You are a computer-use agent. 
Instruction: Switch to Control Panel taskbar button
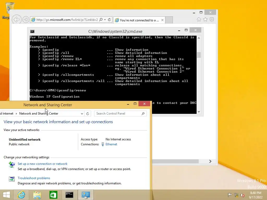pyautogui.click(x=86, y=195)
